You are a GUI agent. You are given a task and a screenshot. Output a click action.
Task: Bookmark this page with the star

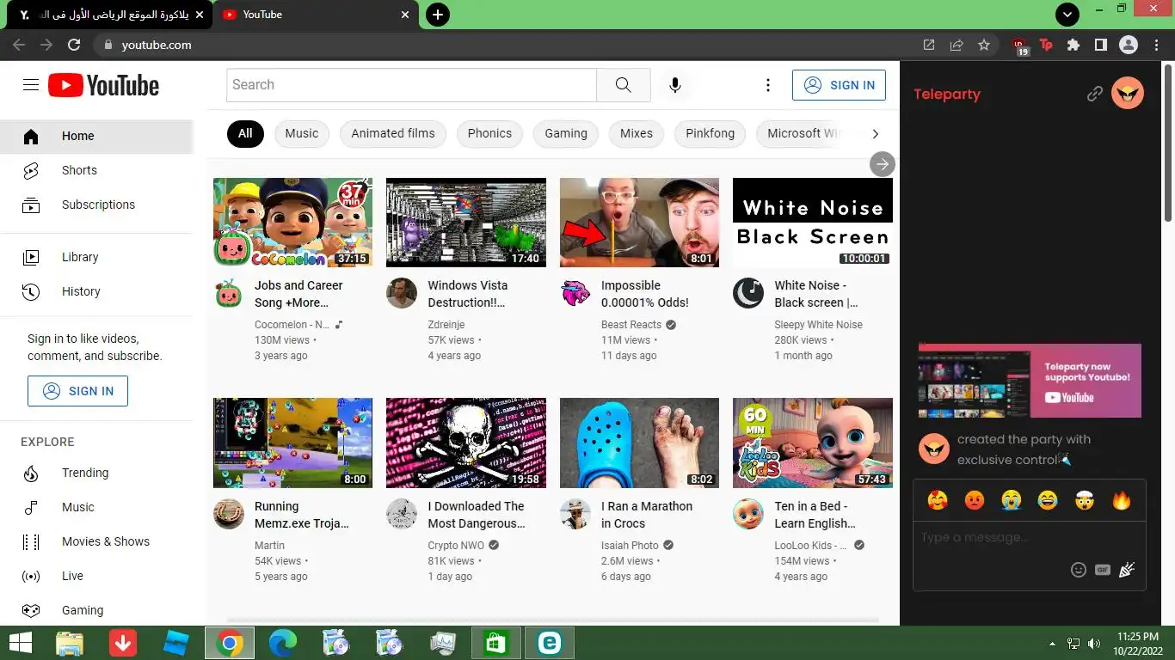click(x=984, y=45)
